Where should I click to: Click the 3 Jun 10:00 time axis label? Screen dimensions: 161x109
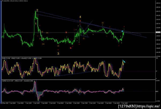(116, 103)
